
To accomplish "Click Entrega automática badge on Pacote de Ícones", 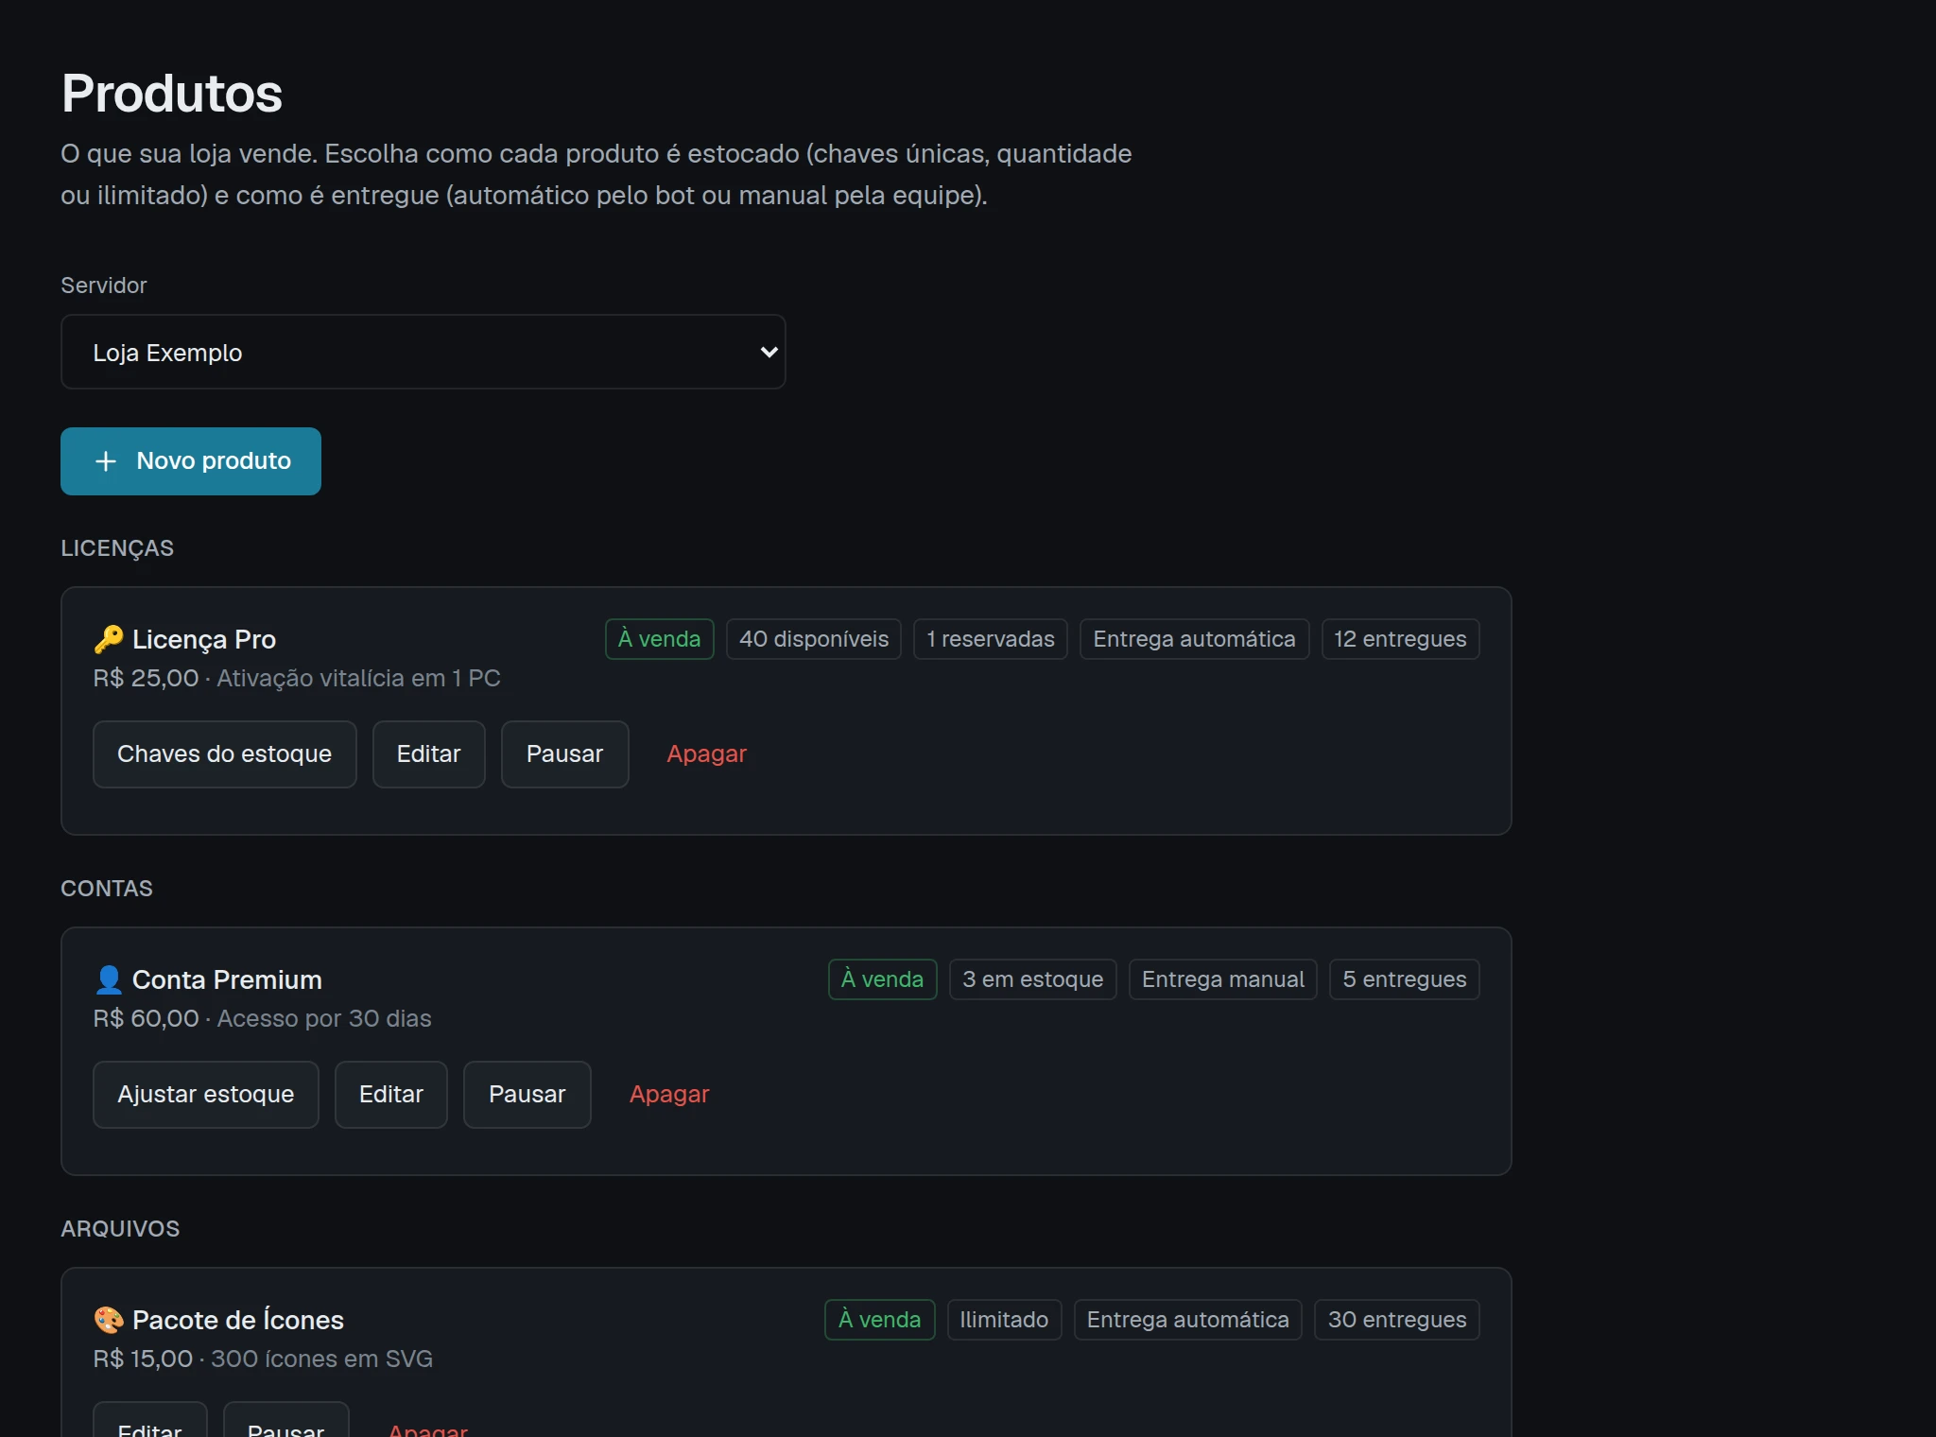I will click(x=1188, y=1320).
